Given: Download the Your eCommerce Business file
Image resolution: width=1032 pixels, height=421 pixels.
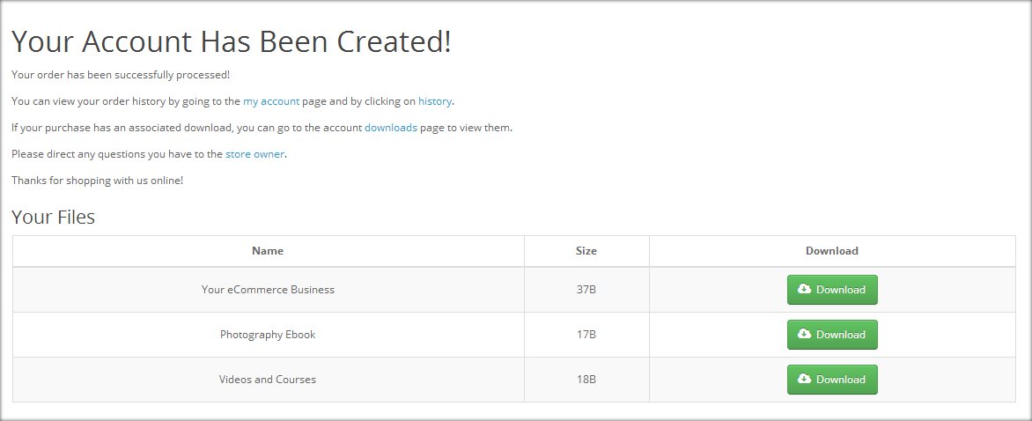Looking at the screenshot, I should (x=832, y=290).
